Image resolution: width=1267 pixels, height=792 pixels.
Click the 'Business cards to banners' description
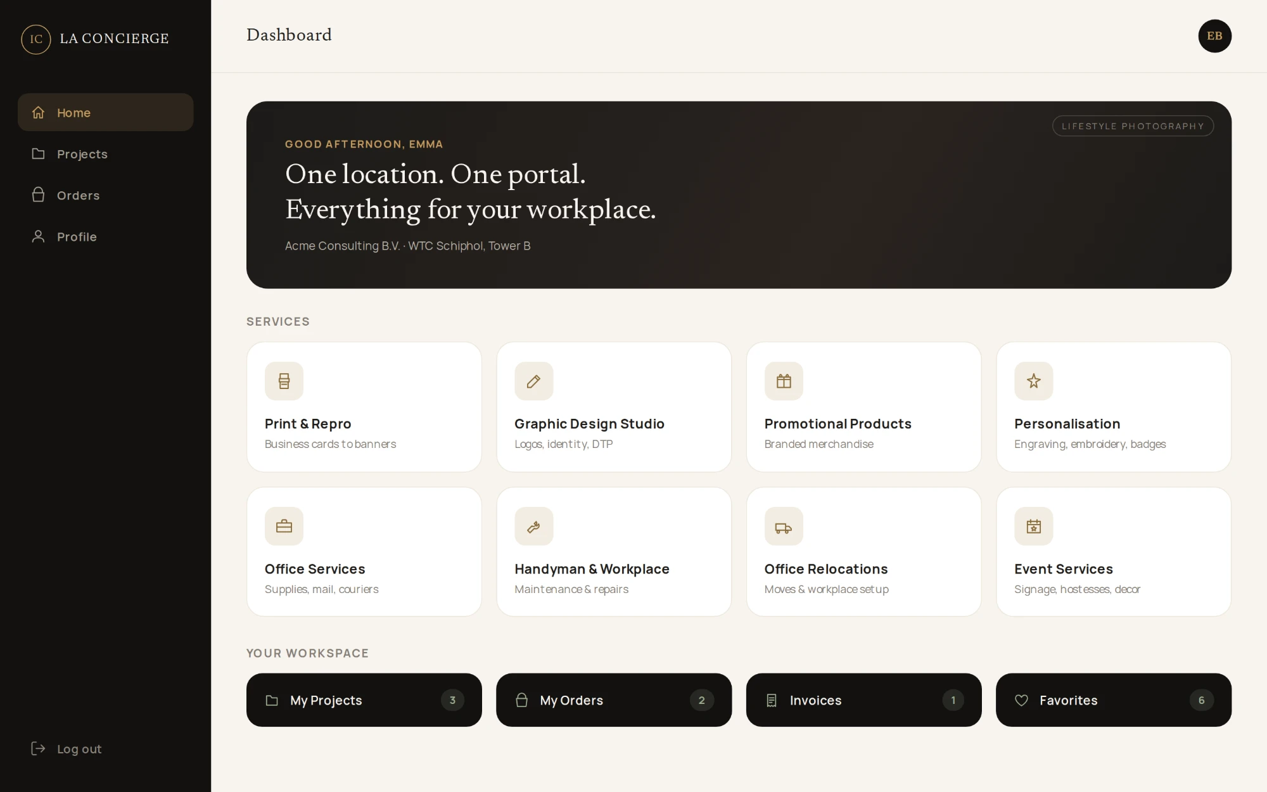[x=330, y=444]
